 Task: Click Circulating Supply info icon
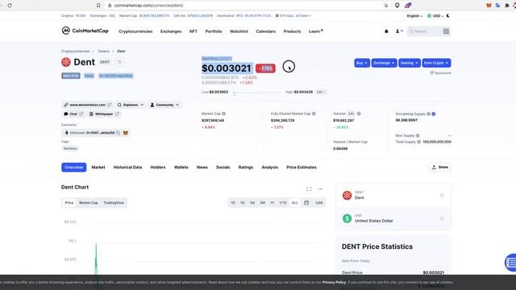point(428,114)
